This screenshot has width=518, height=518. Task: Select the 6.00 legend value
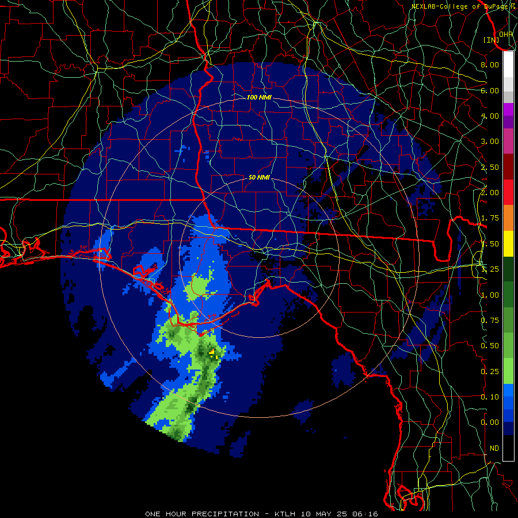pyautogui.click(x=489, y=90)
